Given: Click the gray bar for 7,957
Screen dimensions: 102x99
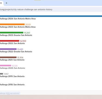Looking at the screenshot, I should point(1,74).
